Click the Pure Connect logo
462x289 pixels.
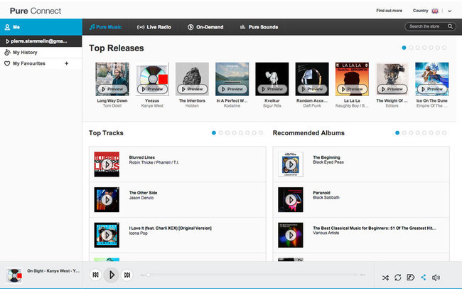(x=36, y=11)
